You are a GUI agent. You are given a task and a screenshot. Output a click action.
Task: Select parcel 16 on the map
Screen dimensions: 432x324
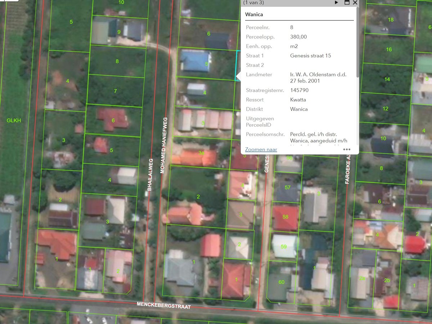(389, 49)
